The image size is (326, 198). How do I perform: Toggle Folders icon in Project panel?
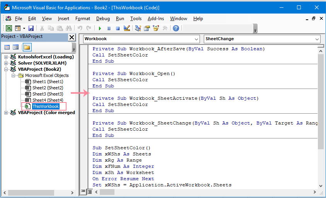[x=27, y=48]
